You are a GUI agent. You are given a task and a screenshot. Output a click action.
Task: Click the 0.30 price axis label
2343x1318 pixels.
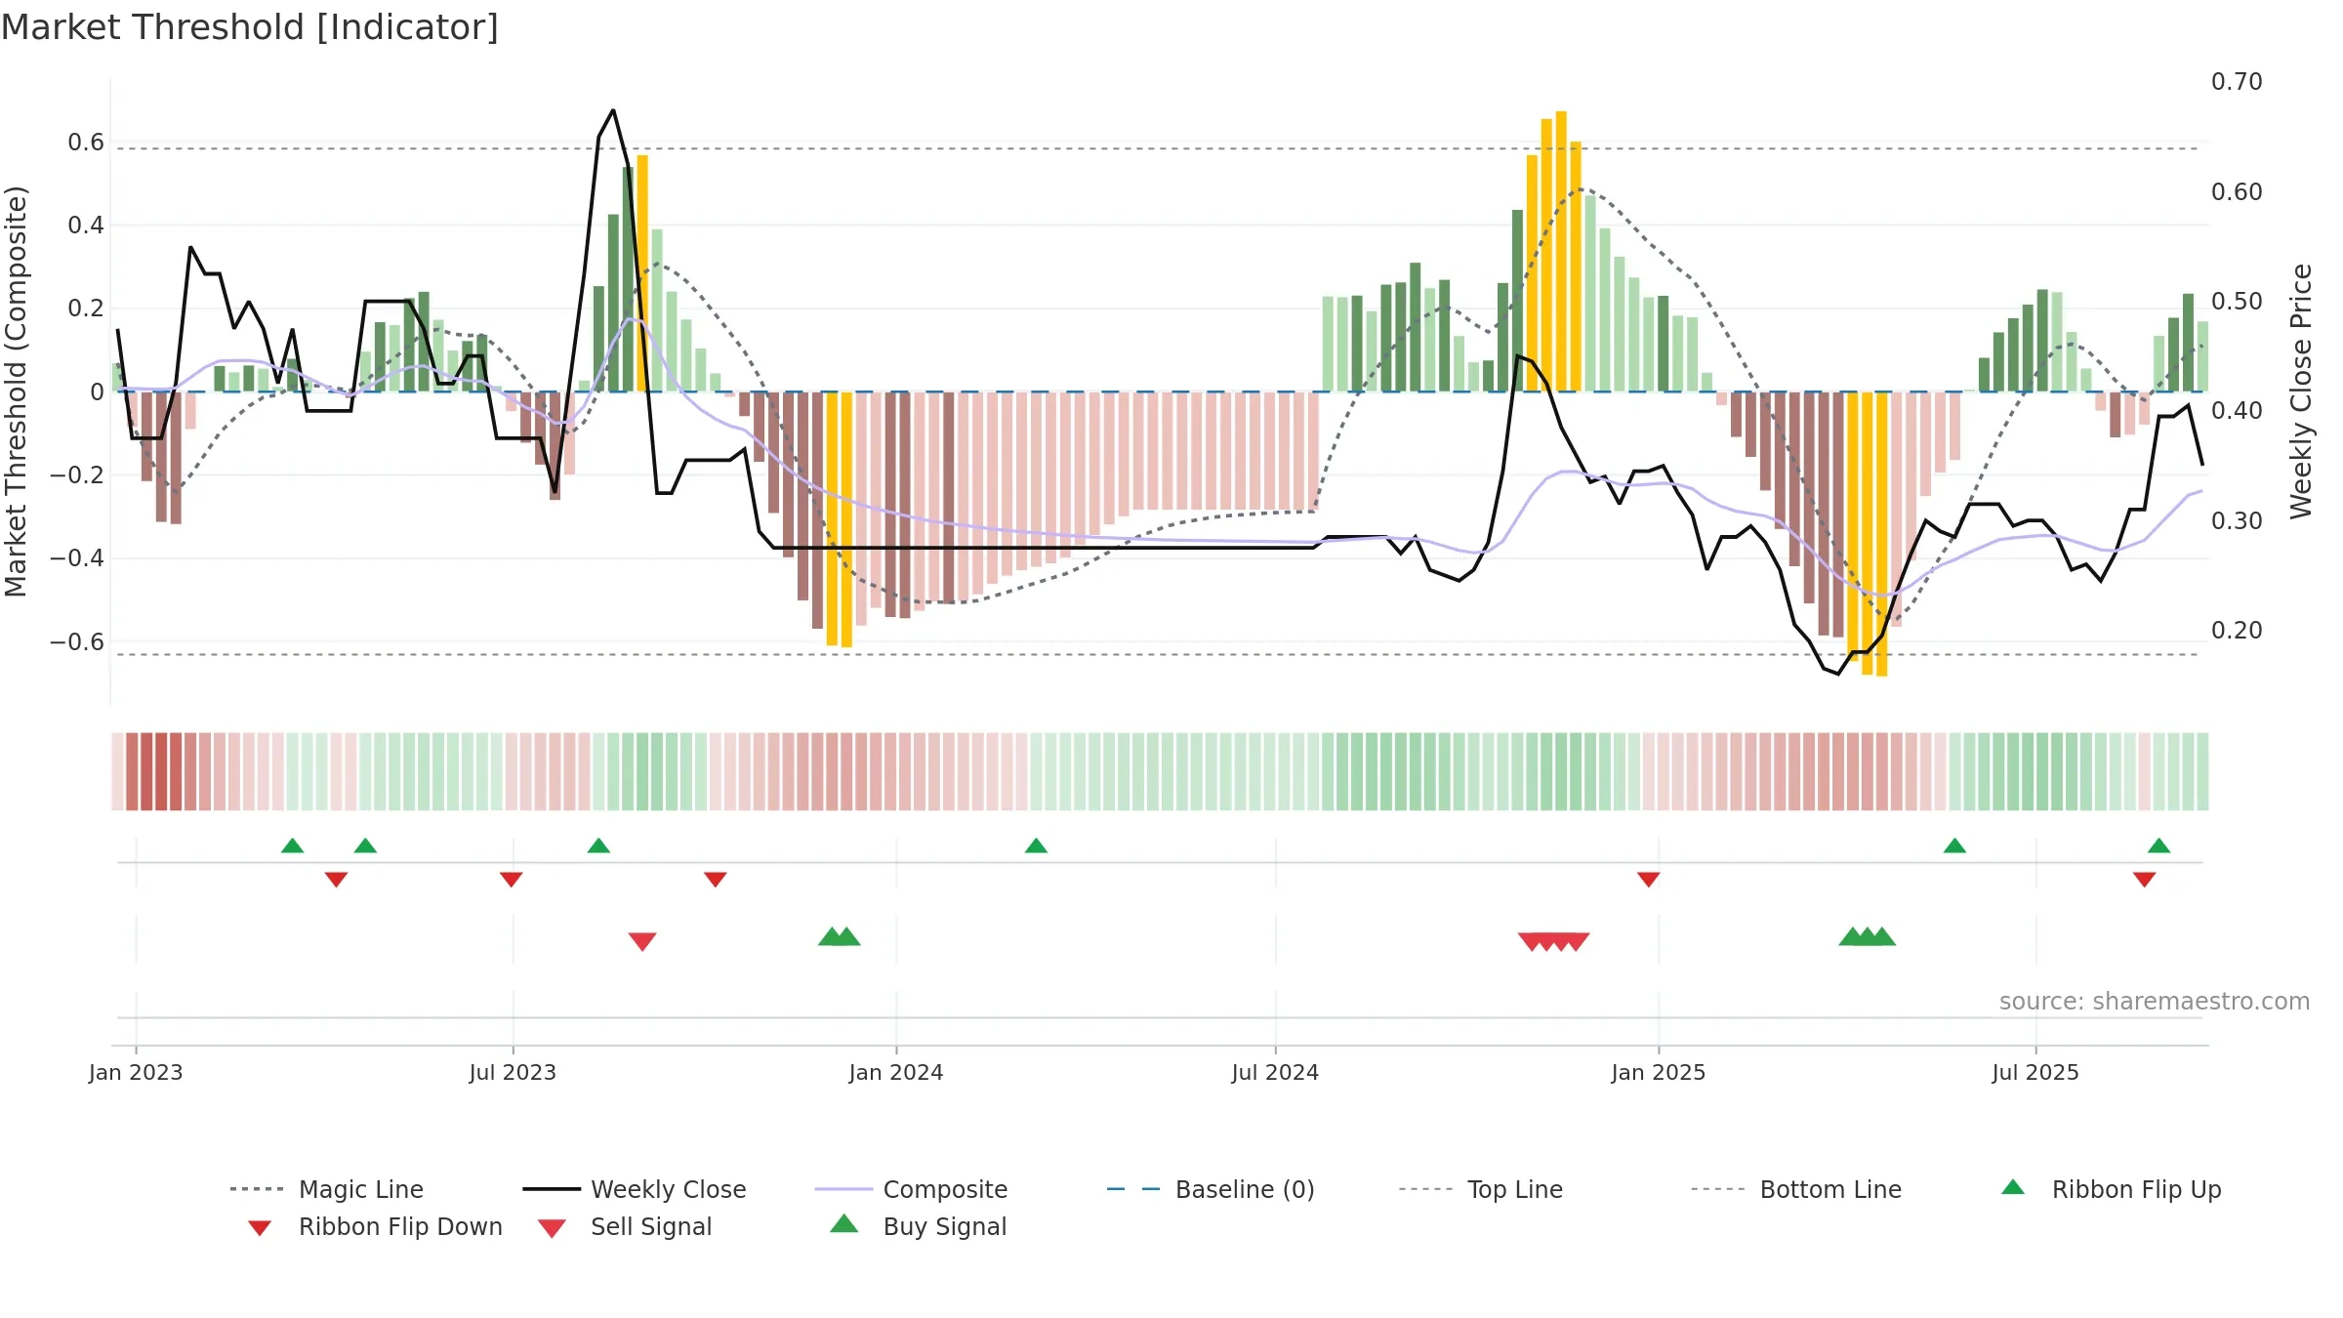(x=2237, y=521)
